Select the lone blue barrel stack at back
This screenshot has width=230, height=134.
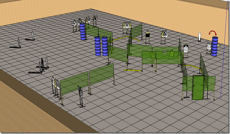(82, 31)
